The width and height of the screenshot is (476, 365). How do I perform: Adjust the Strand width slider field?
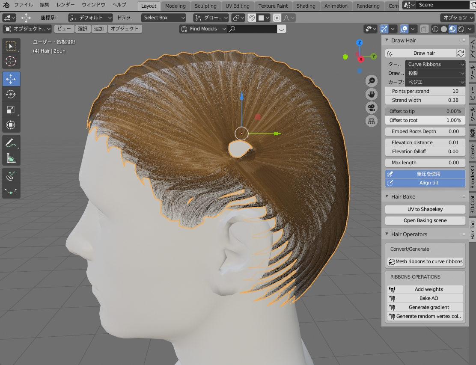point(425,100)
